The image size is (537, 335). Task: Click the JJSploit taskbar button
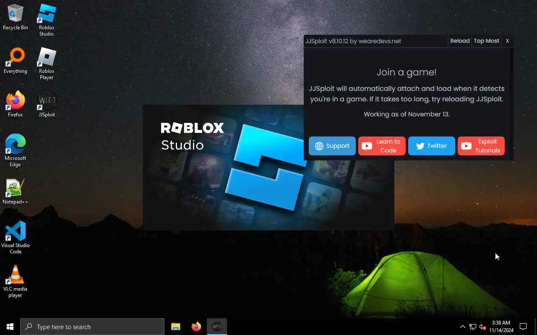pyautogui.click(x=217, y=327)
